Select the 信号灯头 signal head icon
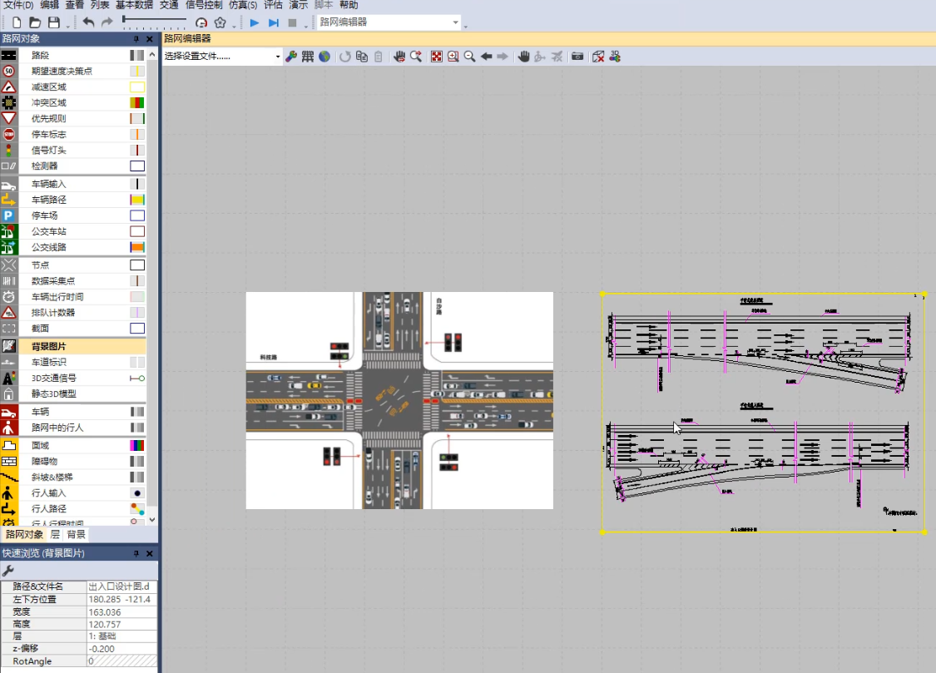This screenshot has width=936, height=673. pos(8,151)
